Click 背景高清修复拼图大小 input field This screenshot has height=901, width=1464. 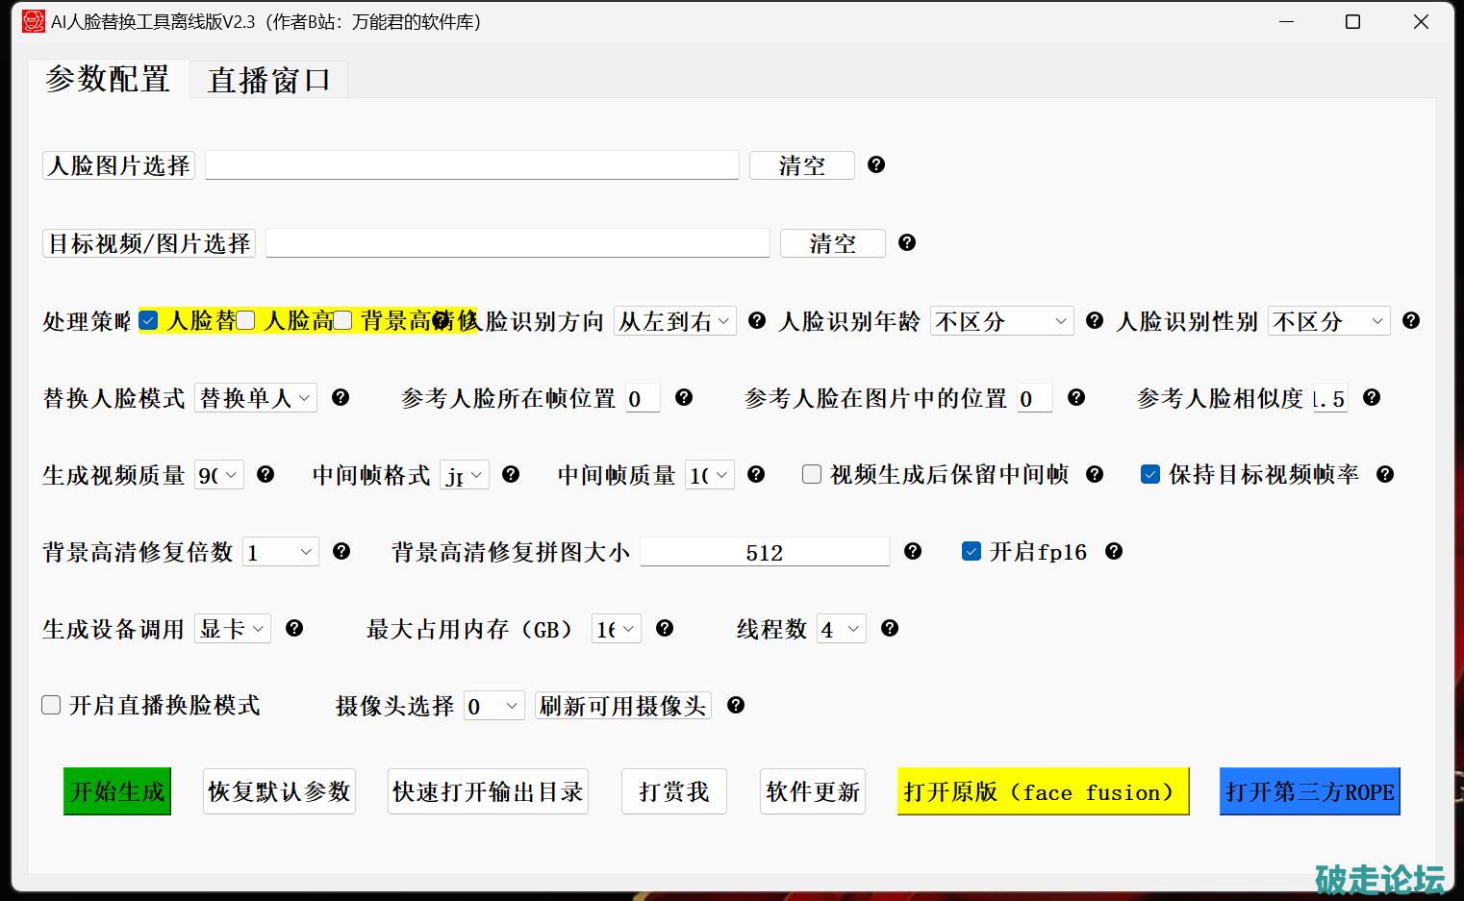[x=765, y=552]
